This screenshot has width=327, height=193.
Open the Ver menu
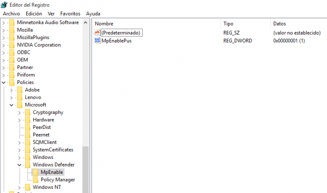51,14
